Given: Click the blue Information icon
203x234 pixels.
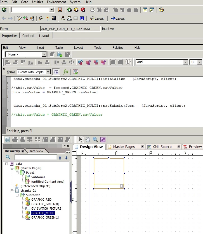Looking at the screenshot, I should [82, 18].
